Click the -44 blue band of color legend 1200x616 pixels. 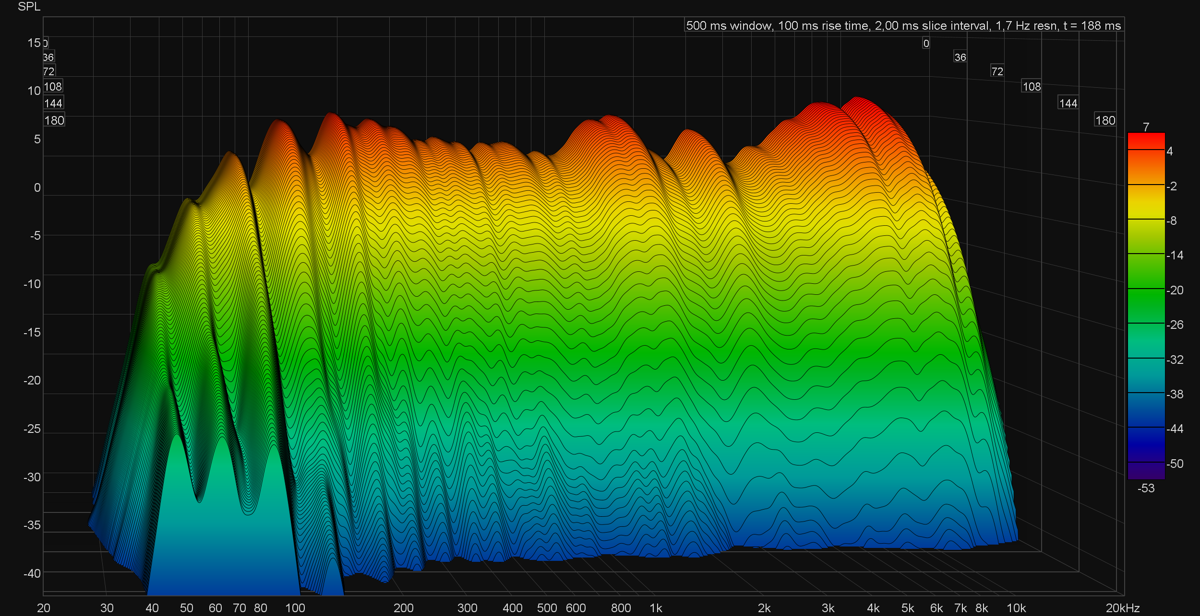(x=1146, y=427)
